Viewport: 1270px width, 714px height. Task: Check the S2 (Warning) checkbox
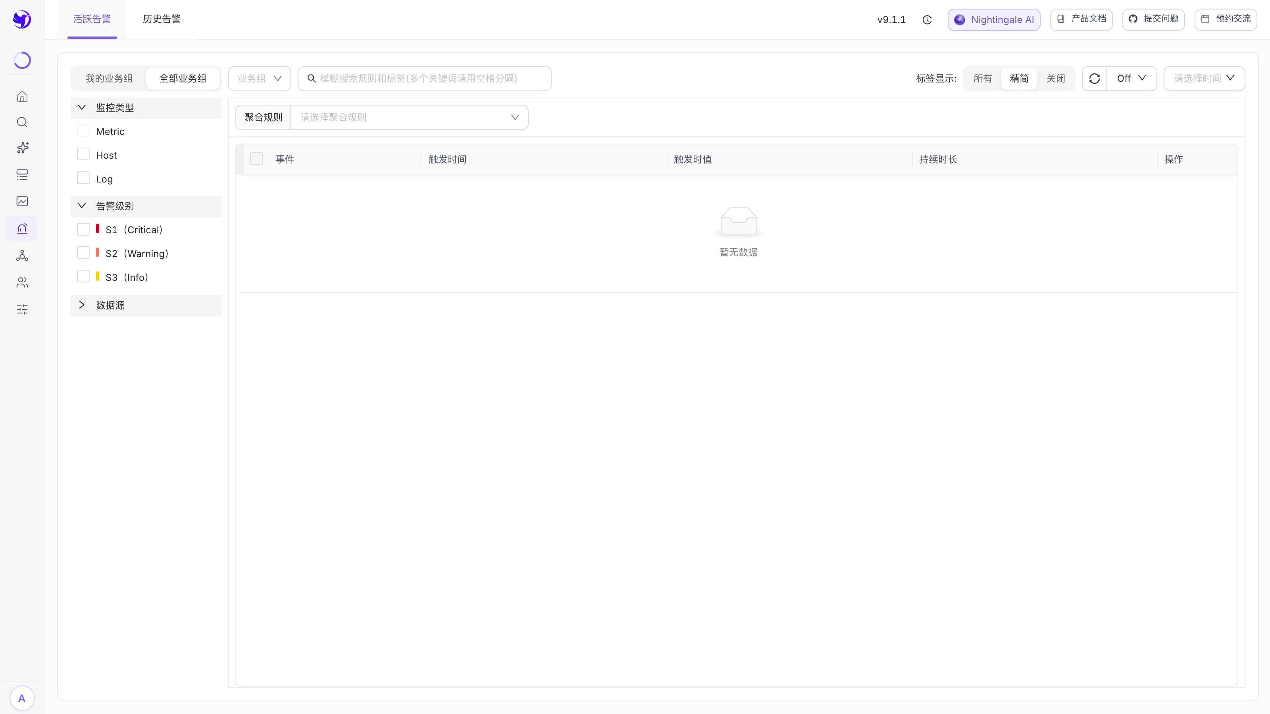click(83, 253)
